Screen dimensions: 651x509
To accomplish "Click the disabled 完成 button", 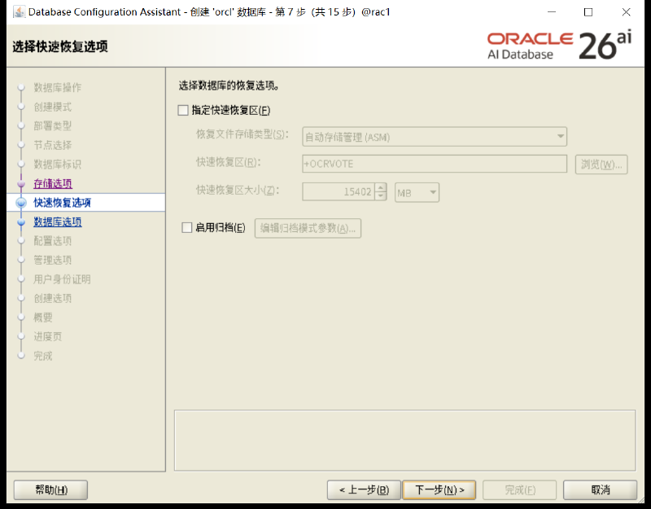I will pos(519,490).
